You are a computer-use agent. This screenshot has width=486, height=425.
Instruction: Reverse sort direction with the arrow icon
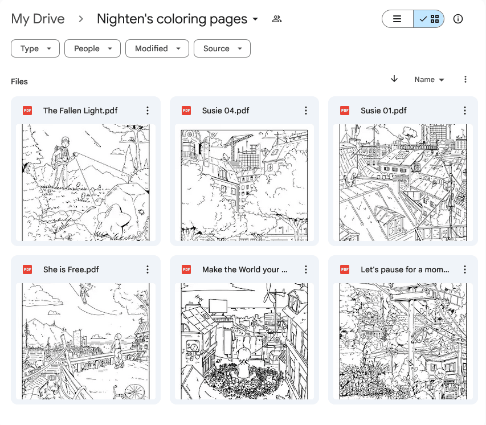click(394, 79)
